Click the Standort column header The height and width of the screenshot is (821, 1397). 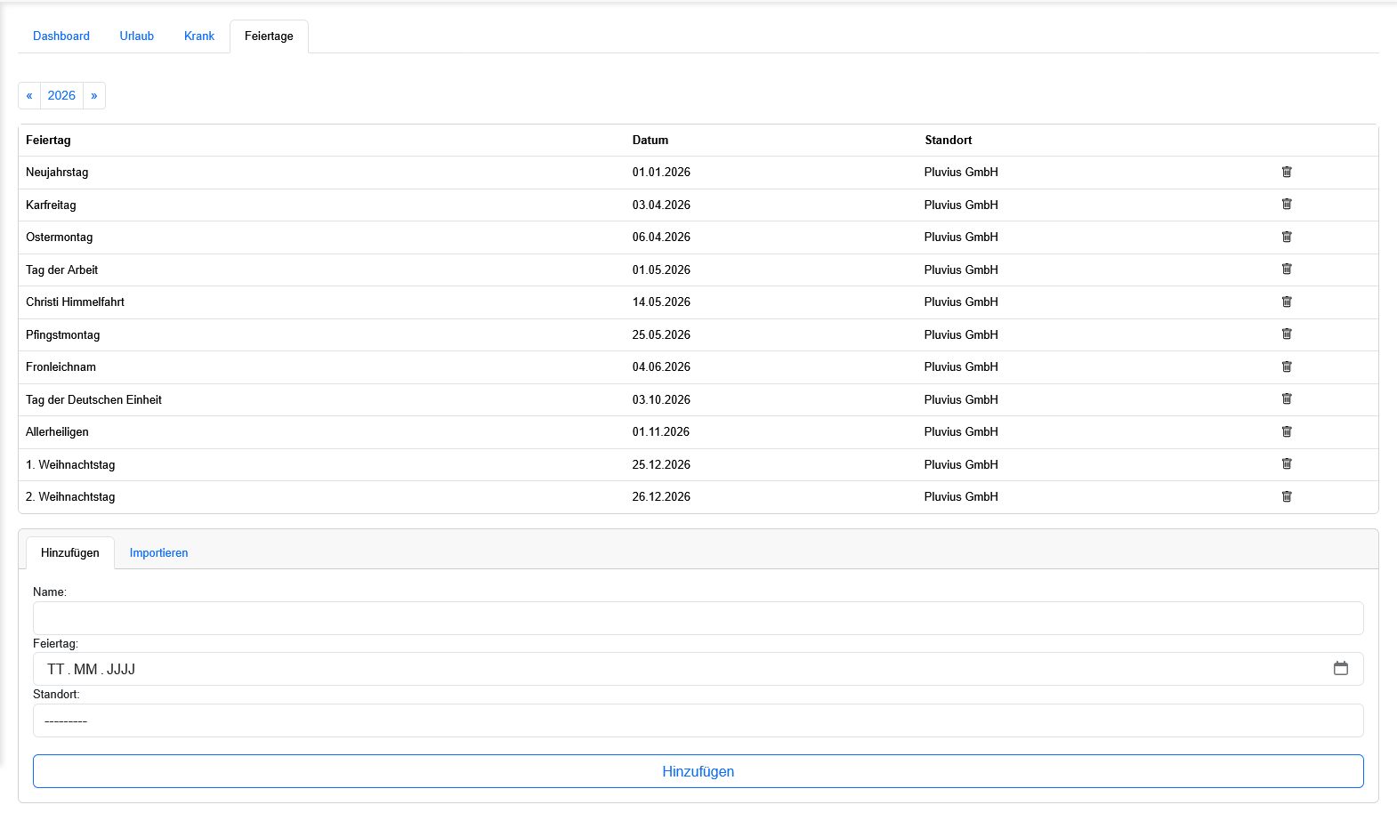click(x=949, y=140)
